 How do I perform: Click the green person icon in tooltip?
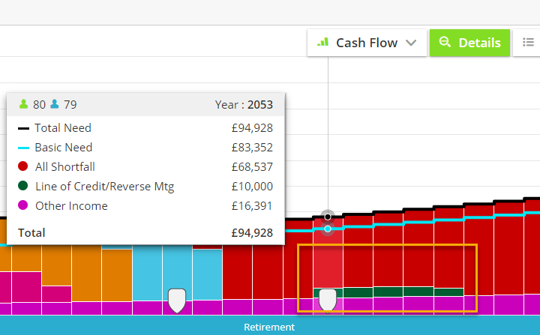pos(23,104)
